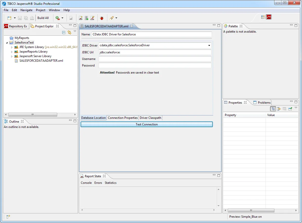The image size is (302, 223).
Task: Run the report using the green run icon
Action: click(57, 18)
